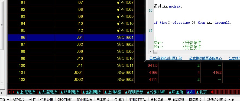The height and width of the screenshot is (101, 240).
Task: Click the code editor horizontal scrollbar thumb
Action: (x=155, y=52)
